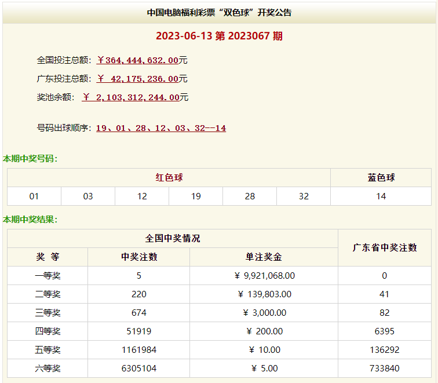Screen dimensions: 438x383
Task: Click the 广东省中奖注数 header cell
Action: pyautogui.click(x=385, y=247)
